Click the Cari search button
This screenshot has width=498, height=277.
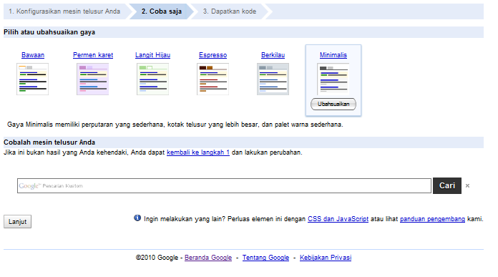coord(447,185)
